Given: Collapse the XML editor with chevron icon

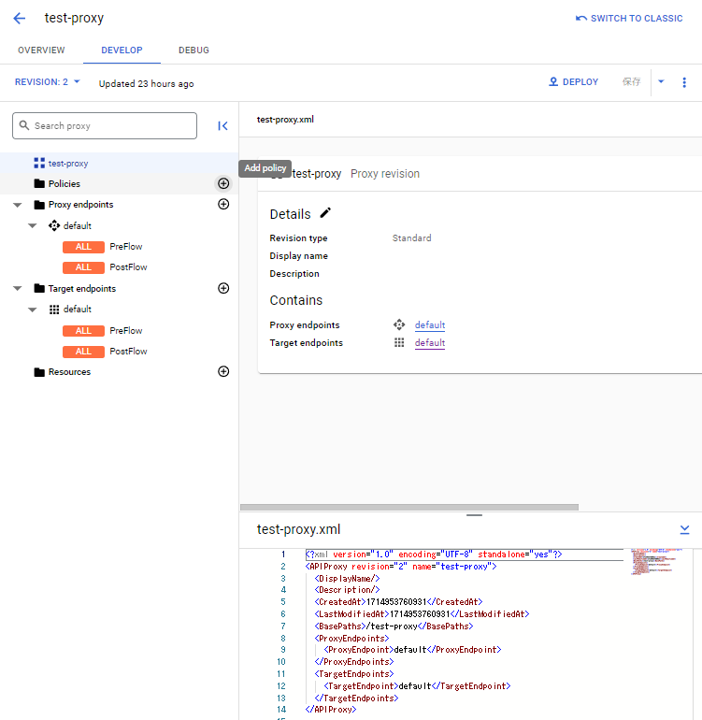Looking at the screenshot, I should 684,529.
